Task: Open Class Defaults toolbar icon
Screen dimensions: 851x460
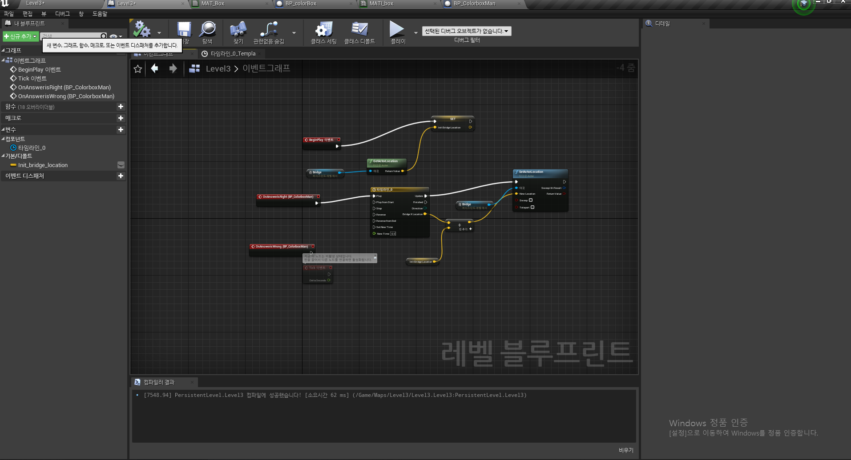Action: coord(359,29)
